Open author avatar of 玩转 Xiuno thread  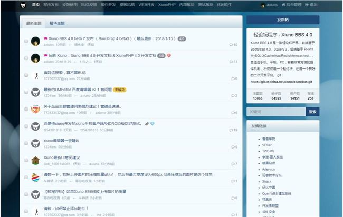tap(35, 58)
